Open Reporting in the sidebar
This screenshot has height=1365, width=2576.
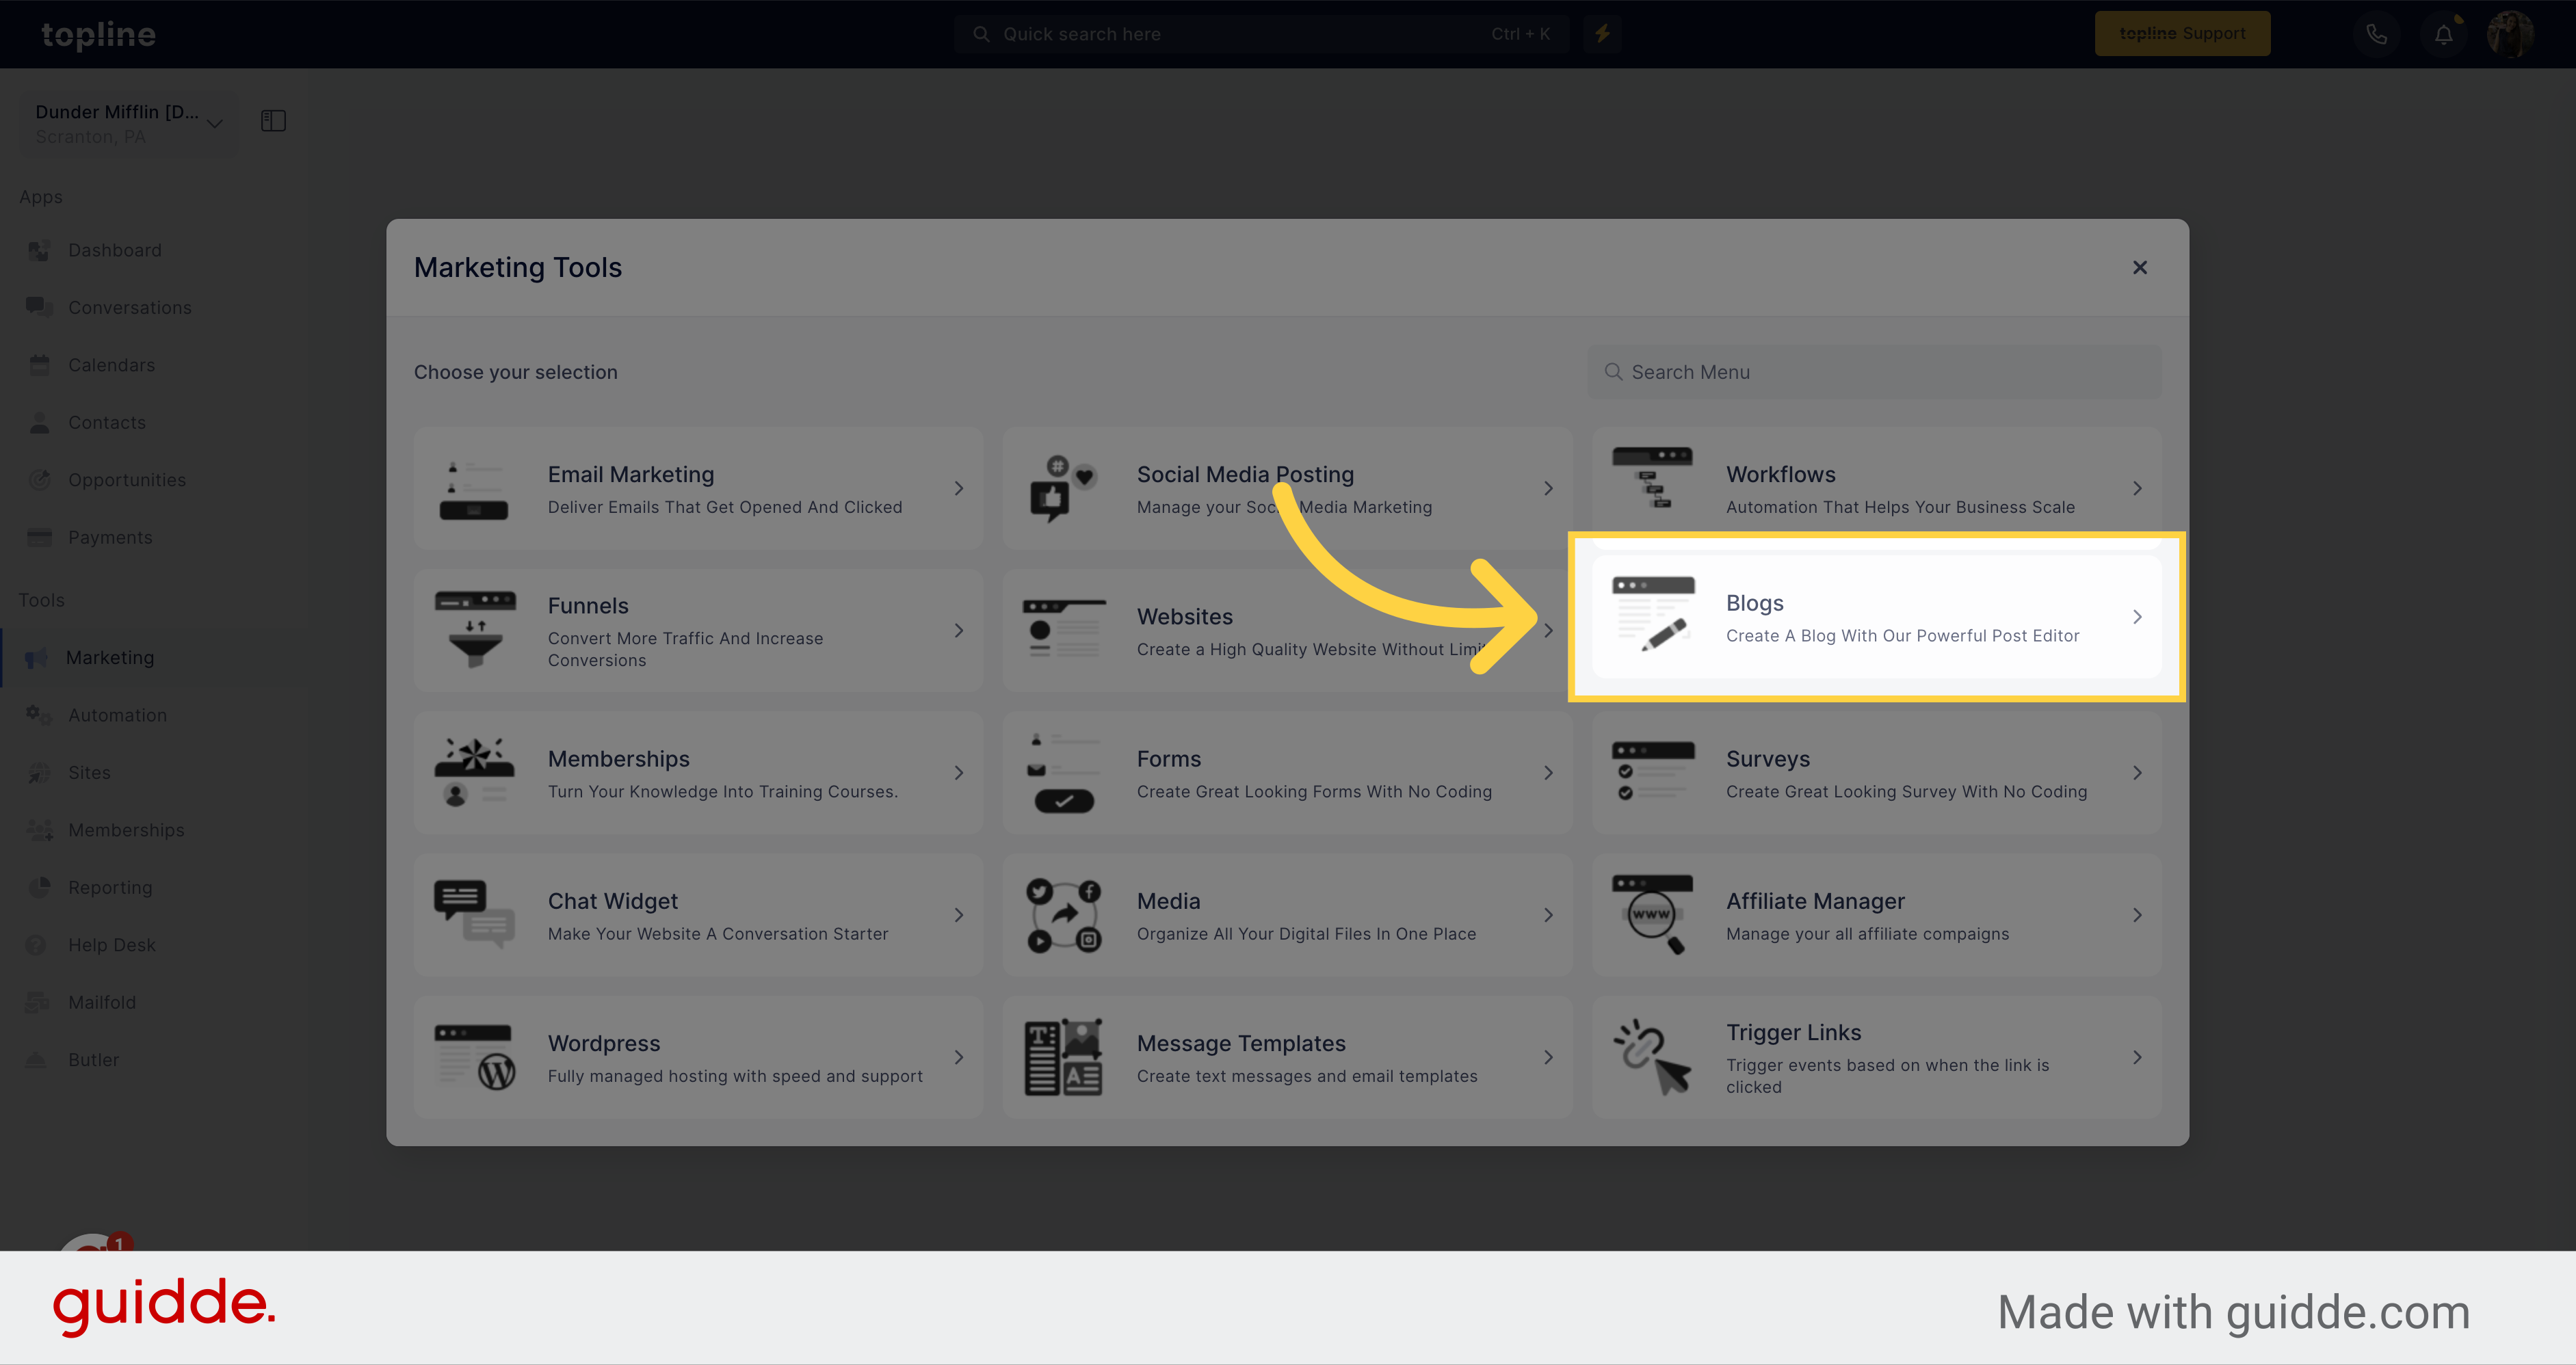pyautogui.click(x=110, y=887)
